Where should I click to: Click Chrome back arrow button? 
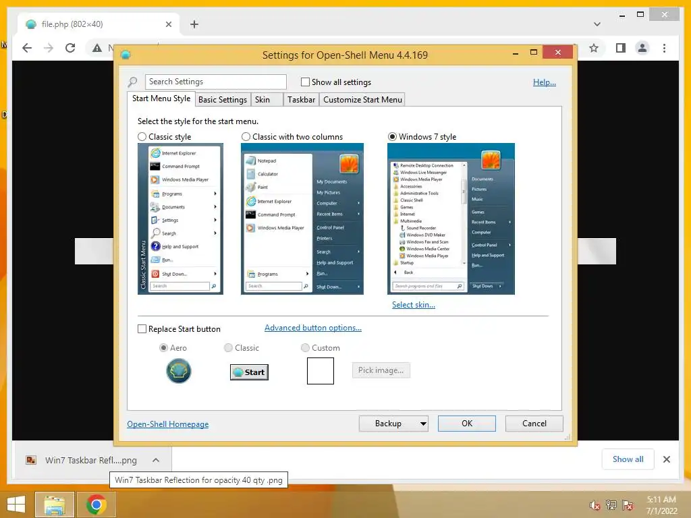pyautogui.click(x=27, y=48)
